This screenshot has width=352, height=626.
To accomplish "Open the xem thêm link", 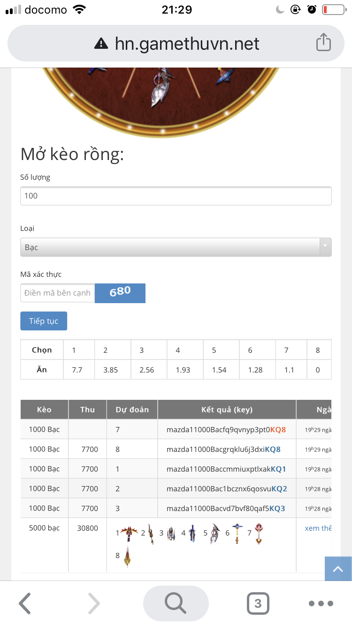I will tap(318, 528).
